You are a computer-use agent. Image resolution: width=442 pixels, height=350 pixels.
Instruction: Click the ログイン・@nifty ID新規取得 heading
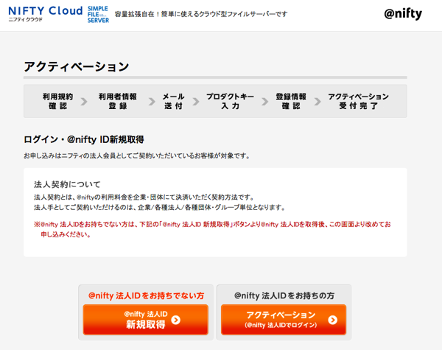(84, 139)
